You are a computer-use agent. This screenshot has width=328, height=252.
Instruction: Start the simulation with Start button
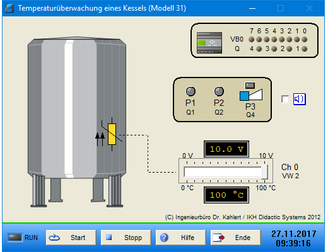(x=71, y=238)
